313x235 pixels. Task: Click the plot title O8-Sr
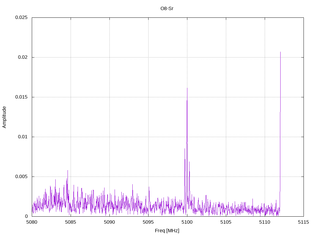167,8
